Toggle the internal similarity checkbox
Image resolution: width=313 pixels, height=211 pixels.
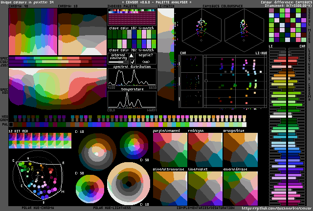[132, 62]
